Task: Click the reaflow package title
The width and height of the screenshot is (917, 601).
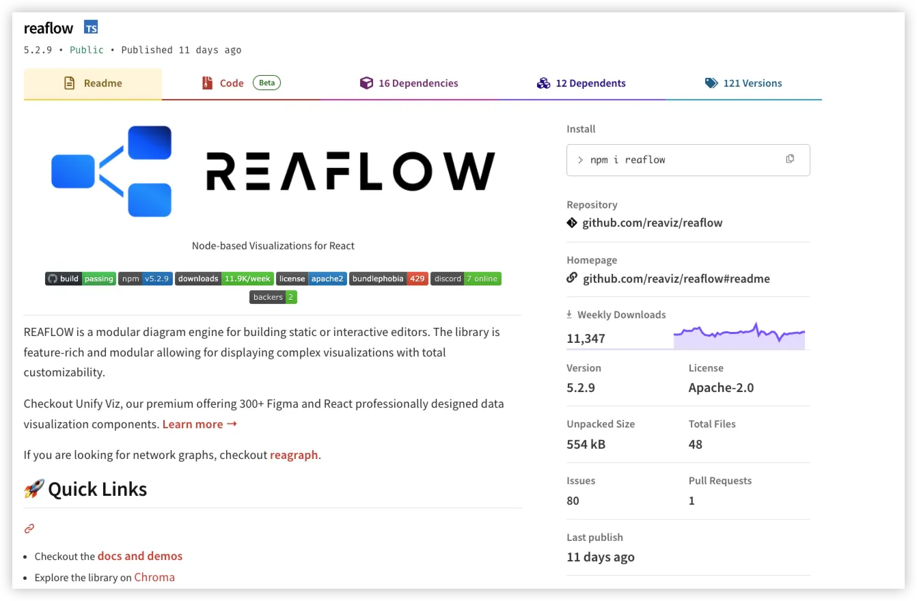Action: 49,28
